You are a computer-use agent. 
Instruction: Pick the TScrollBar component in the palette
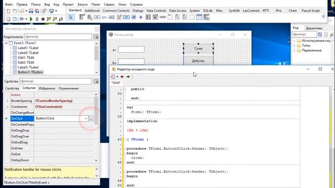click(163, 17)
